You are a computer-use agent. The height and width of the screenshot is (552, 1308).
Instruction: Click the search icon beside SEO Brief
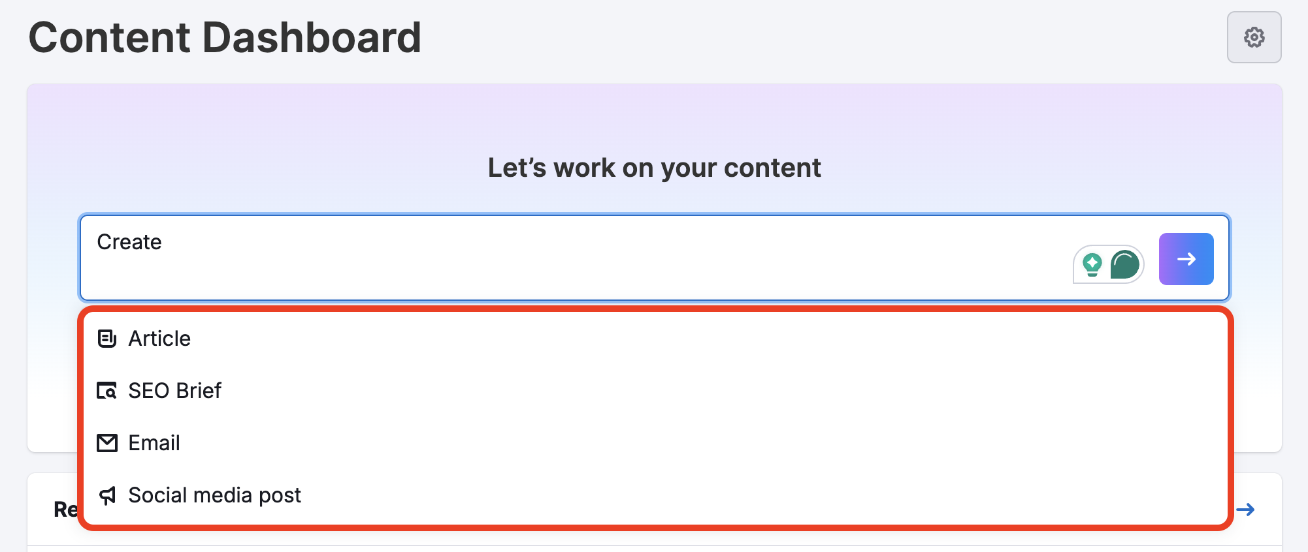point(107,390)
